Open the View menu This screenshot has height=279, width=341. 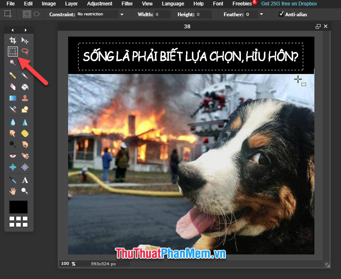pos(147,4)
